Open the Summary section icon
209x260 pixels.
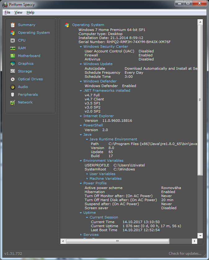point(13,25)
